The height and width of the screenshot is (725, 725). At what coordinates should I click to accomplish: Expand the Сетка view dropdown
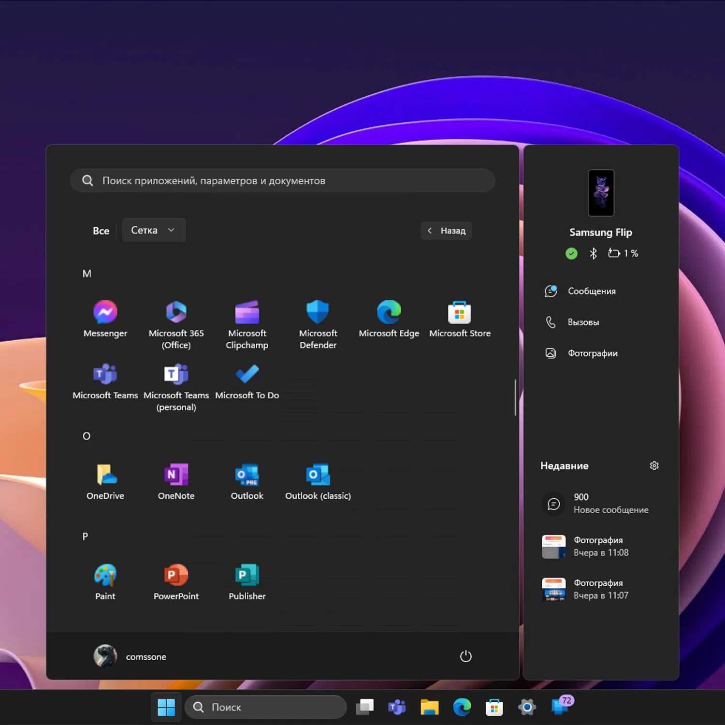(x=154, y=230)
